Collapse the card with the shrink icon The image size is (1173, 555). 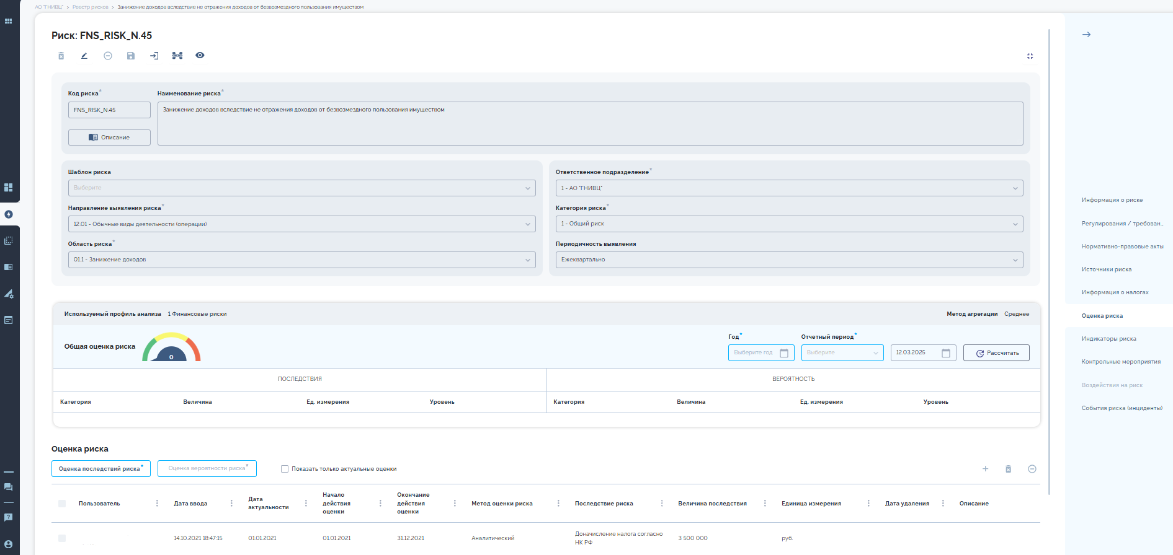pyautogui.click(x=1030, y=56)
